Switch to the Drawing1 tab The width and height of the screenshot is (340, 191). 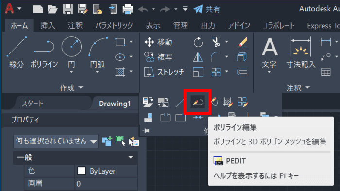pos(115,104)
